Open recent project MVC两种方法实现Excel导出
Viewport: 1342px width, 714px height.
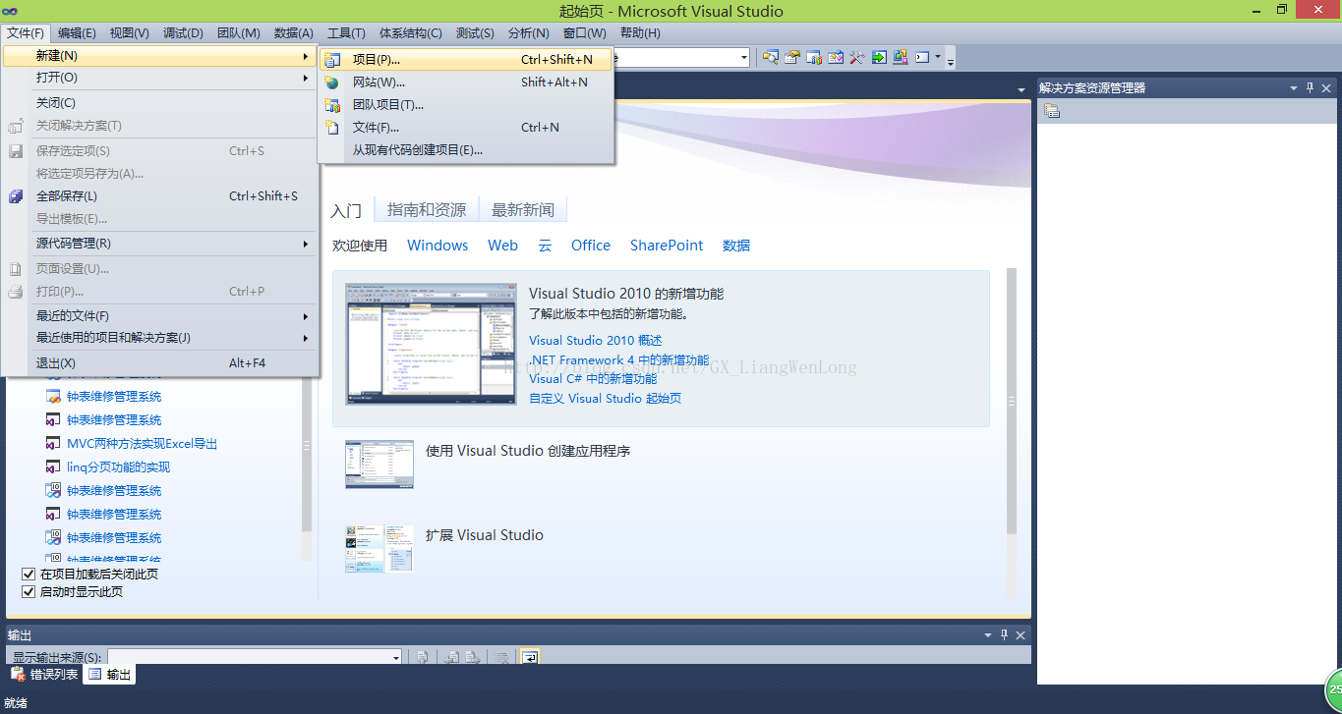(143, 444)
